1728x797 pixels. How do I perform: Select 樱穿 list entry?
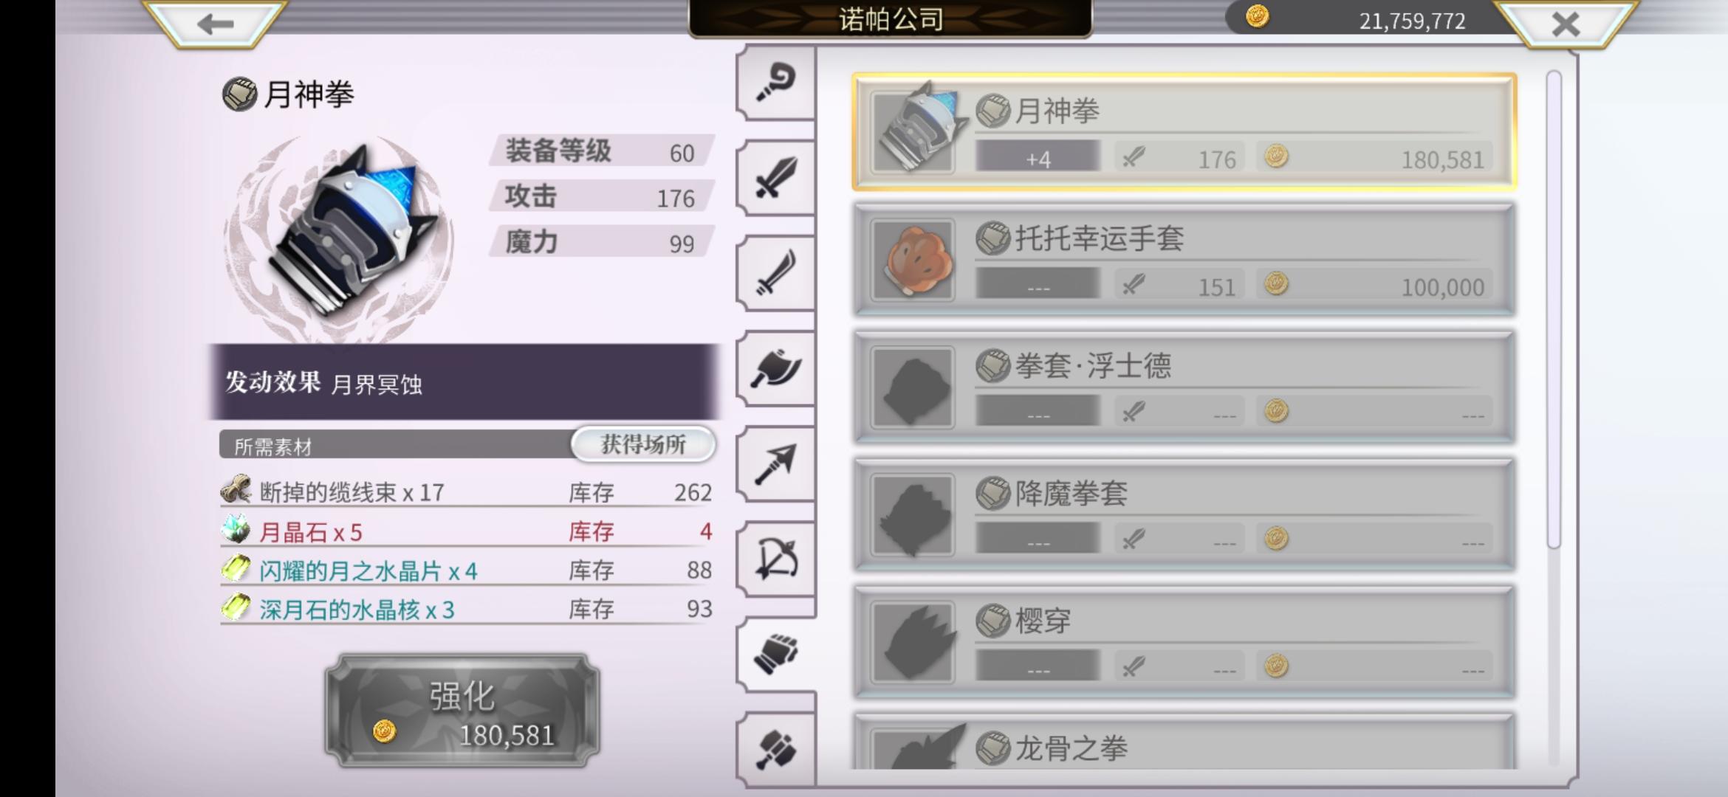1184,643
